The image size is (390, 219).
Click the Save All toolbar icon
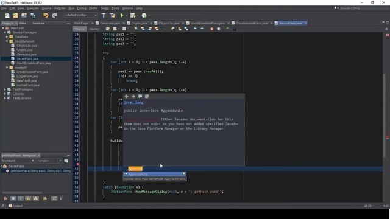(33, 15)
